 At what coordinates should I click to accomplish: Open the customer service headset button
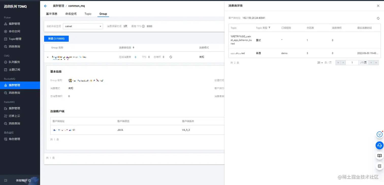pyautogui.click(x=379, y=145)
